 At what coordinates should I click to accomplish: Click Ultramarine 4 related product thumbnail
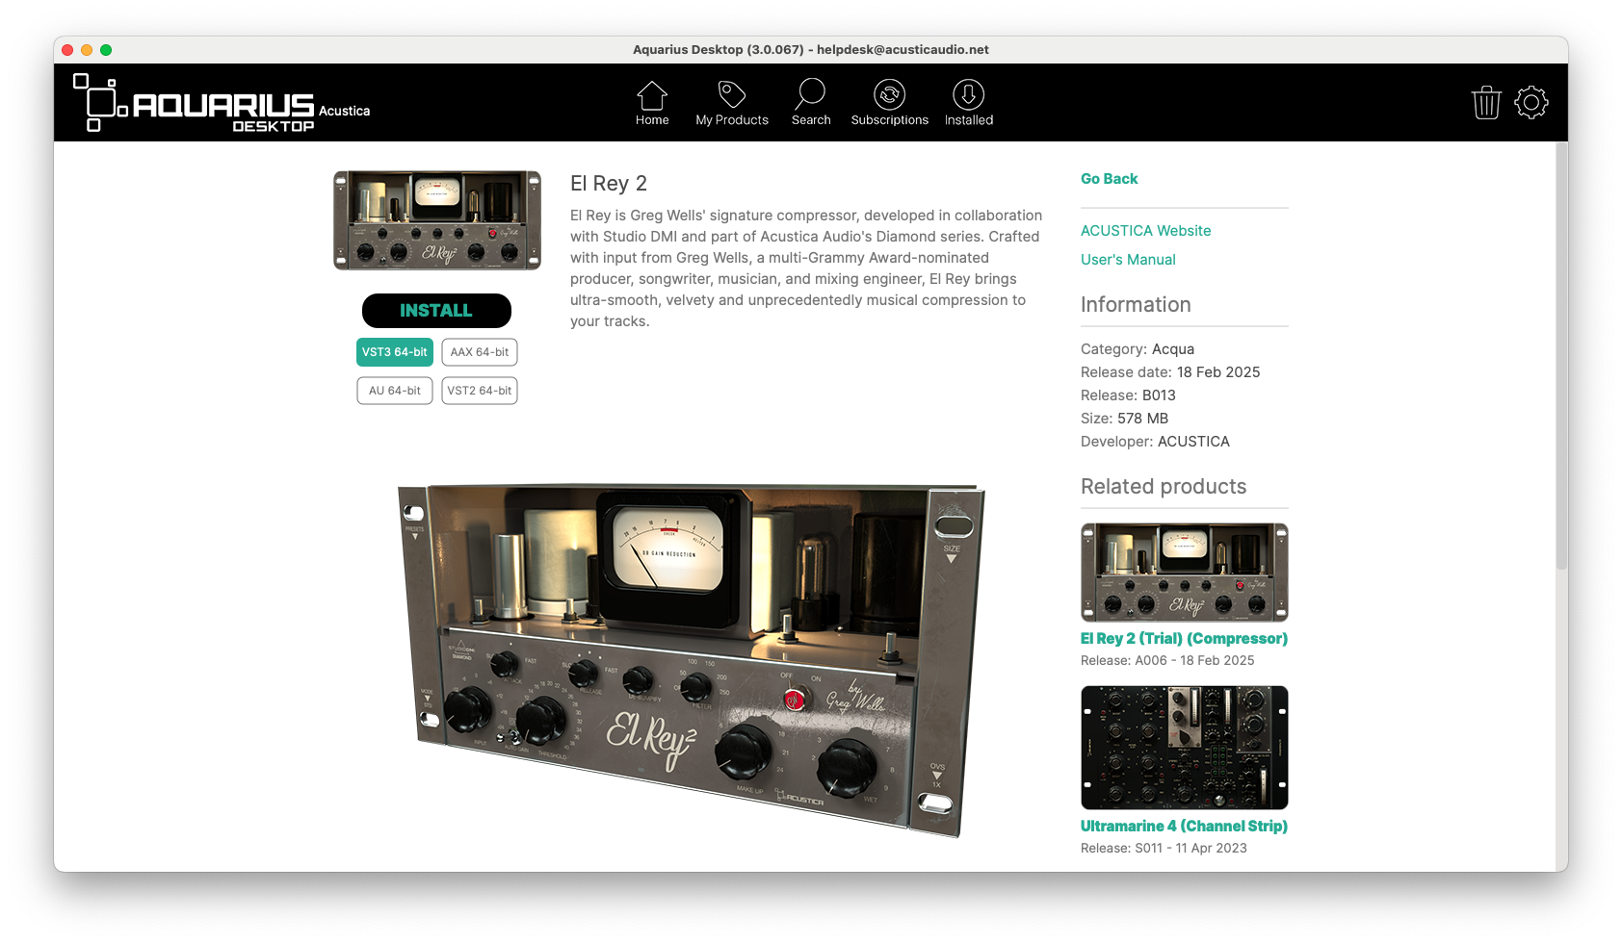1185,748
